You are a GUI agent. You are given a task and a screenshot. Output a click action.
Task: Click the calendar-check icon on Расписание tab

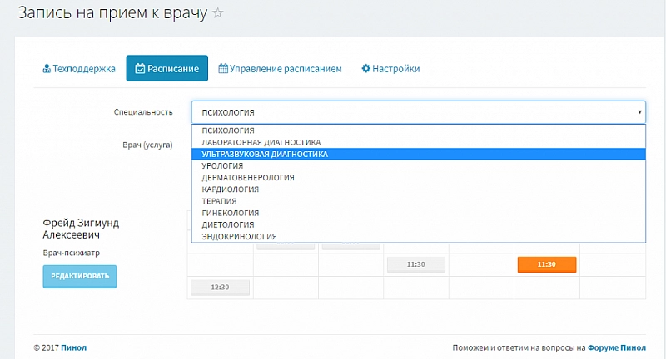140,69
